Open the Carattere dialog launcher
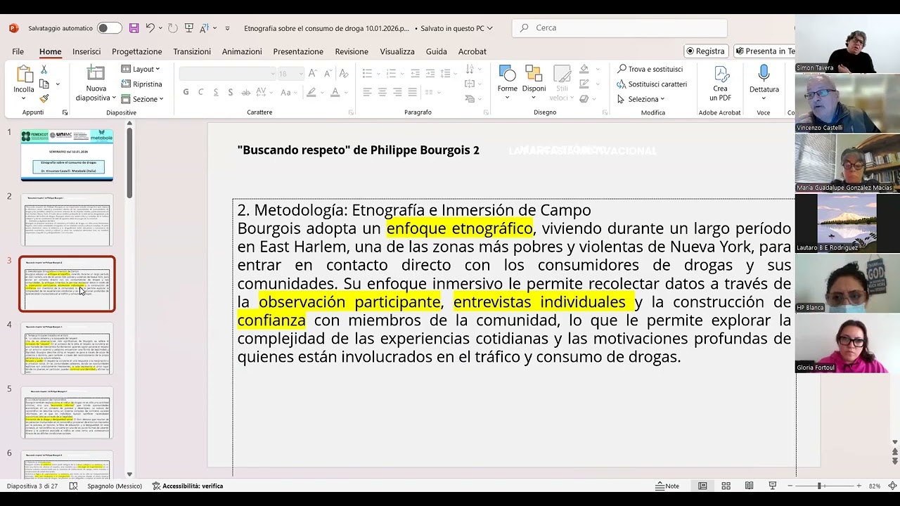Screen dimensions: 900x506 (351, 112)
